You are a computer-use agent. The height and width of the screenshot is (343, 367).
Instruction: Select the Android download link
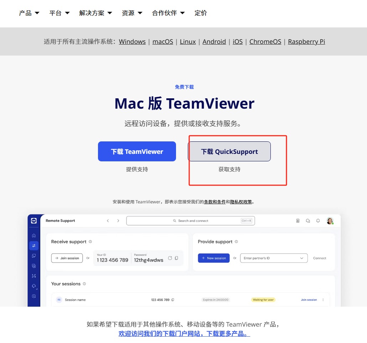point(214,42)
